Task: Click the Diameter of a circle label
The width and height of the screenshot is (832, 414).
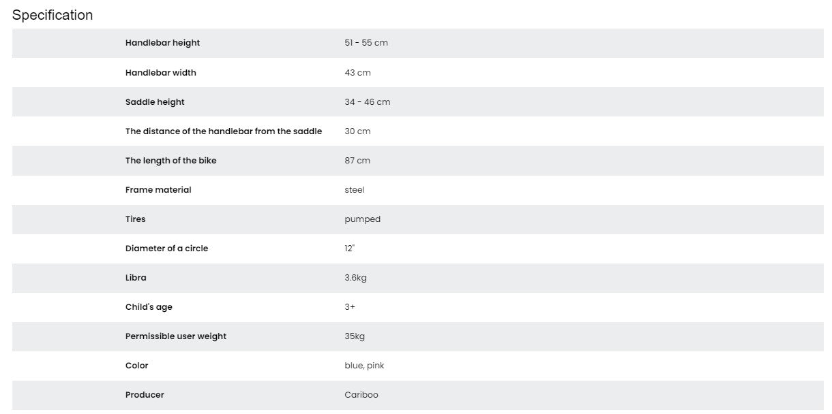Action: click(166, 249)
